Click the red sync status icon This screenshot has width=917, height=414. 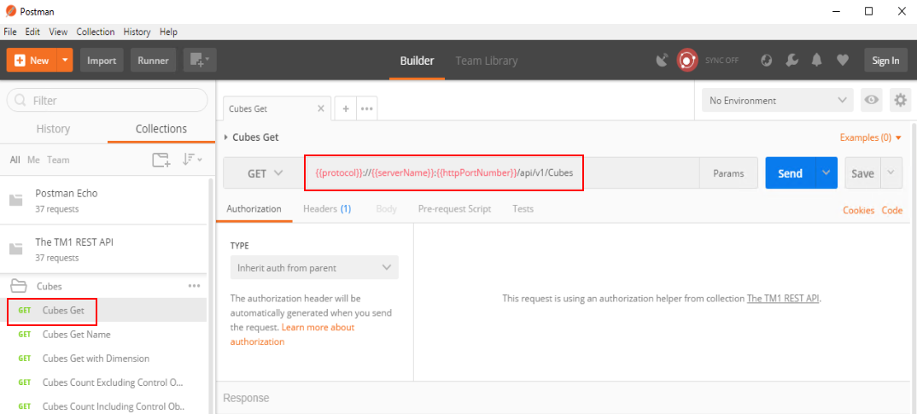686,61
